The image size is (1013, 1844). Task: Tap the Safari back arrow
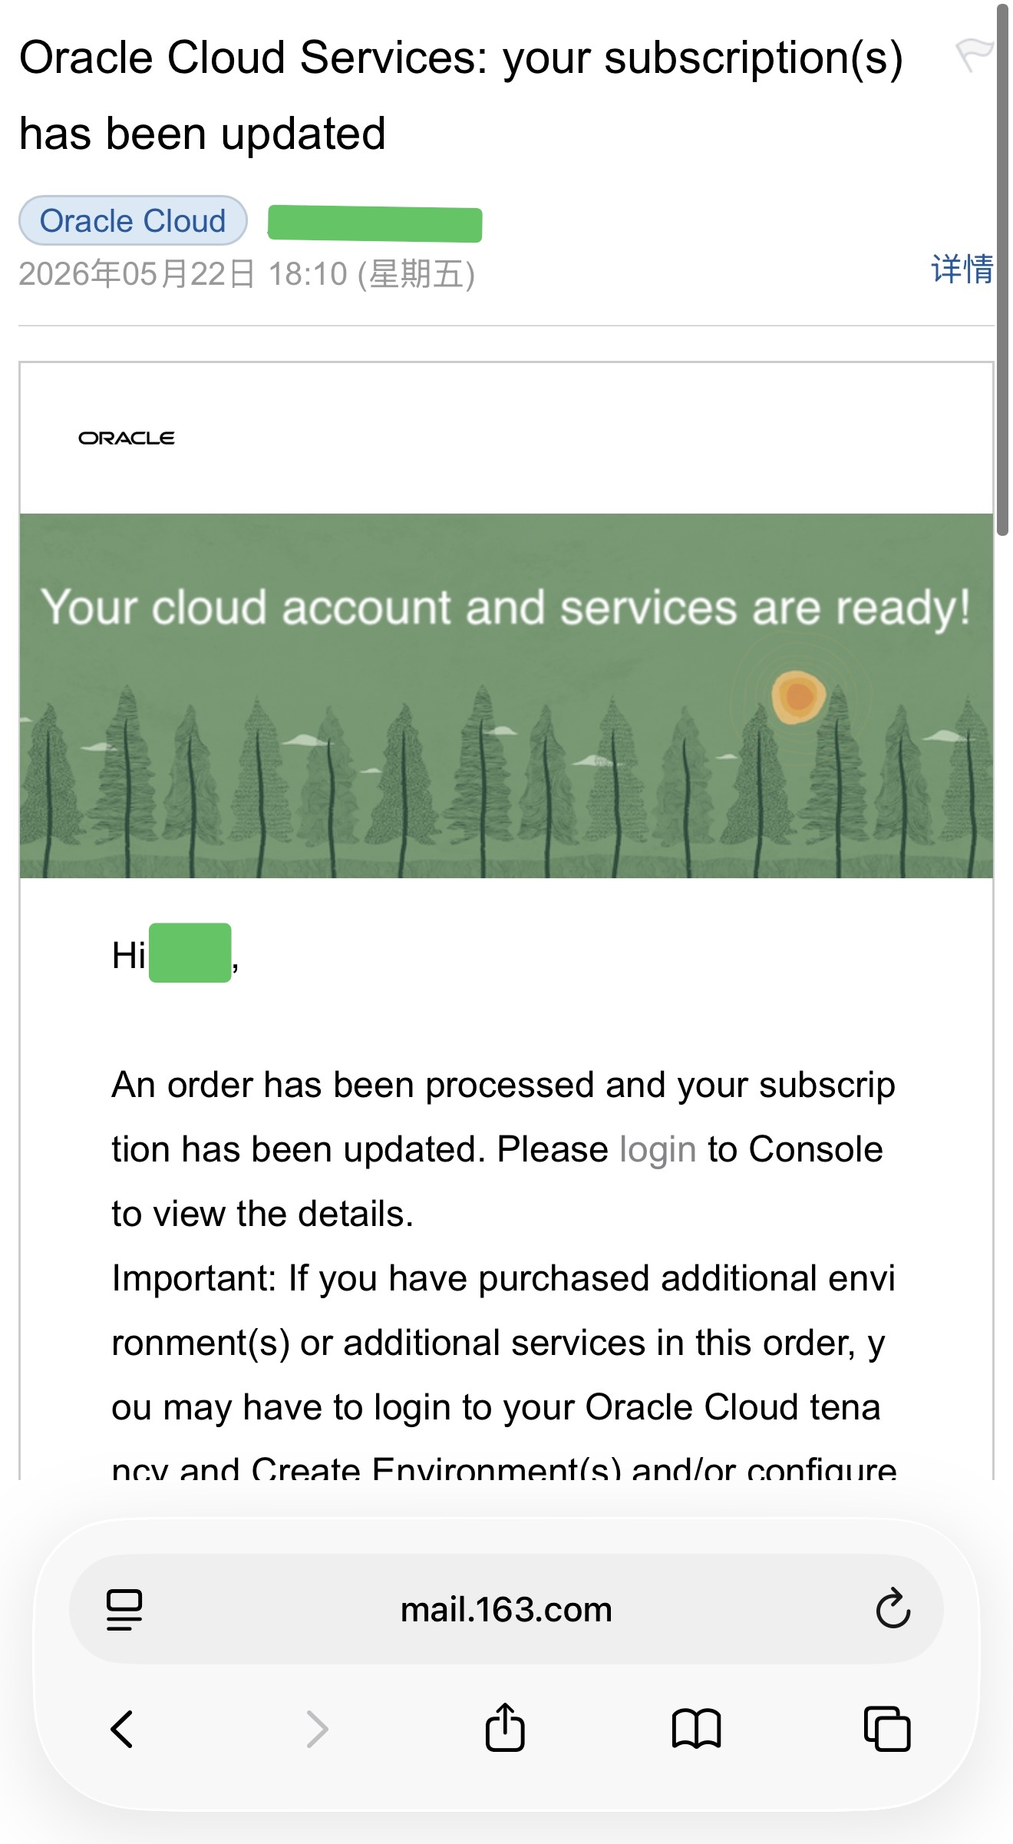click(x=123, y=1729)
